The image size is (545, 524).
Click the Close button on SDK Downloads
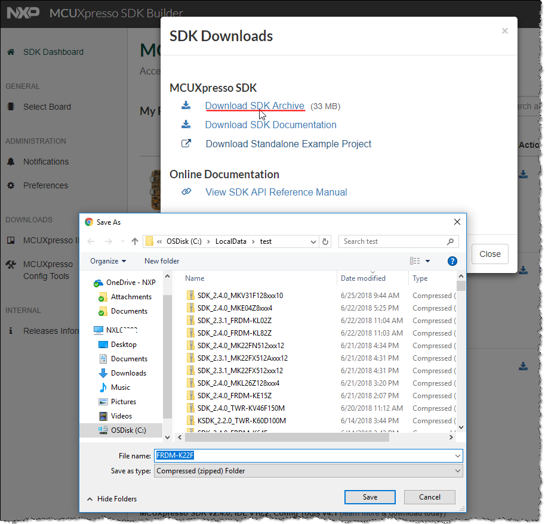point(489,254)
